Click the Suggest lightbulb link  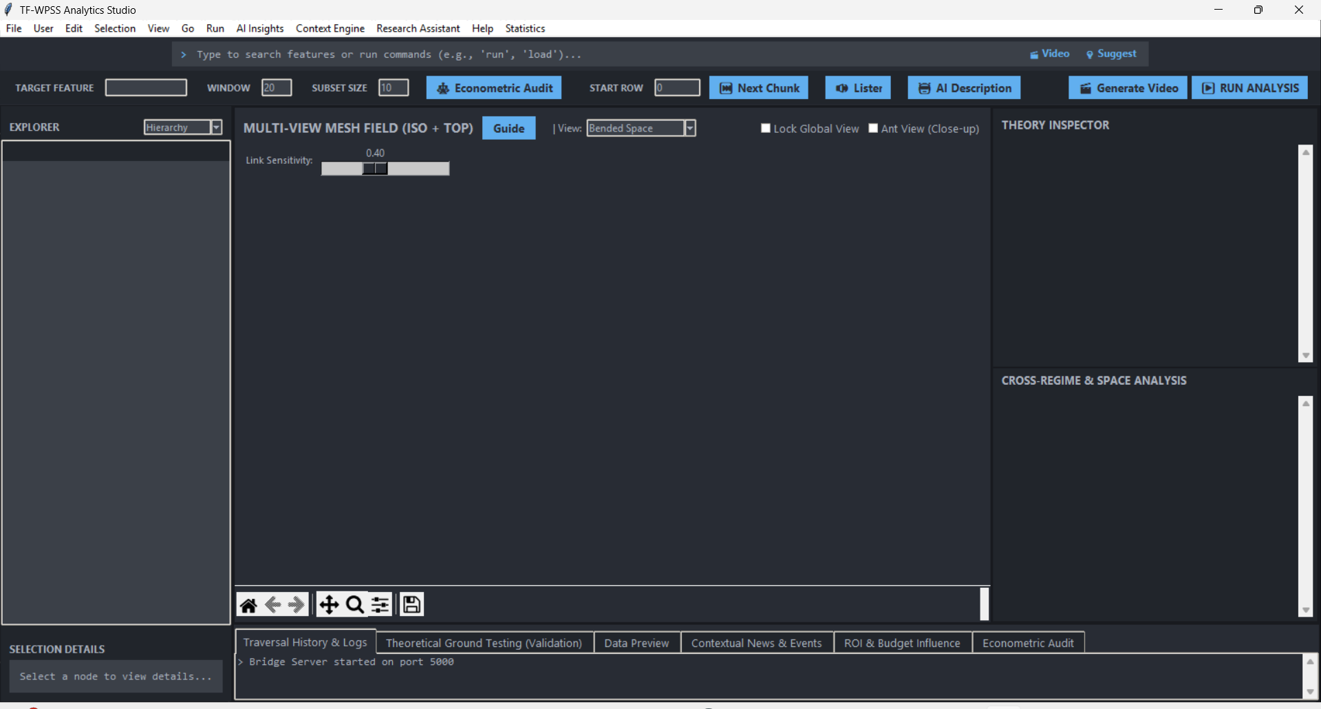pos(1111,54)
